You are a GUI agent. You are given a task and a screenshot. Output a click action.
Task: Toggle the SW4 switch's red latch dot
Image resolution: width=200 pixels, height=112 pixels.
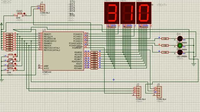tap(15, 68)
